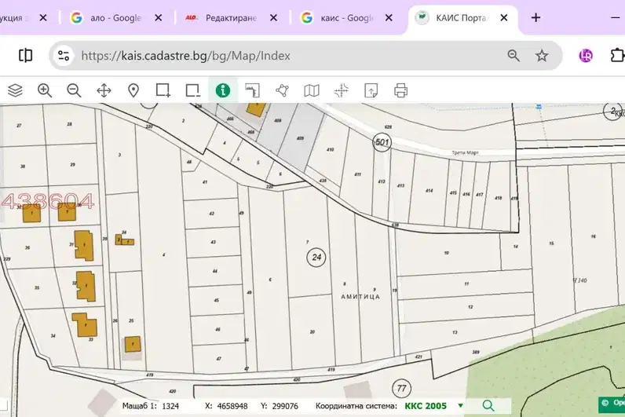Click the scale value 1324
Image resolution: width=625 pixels, height=417 pixels.
(x=170, y=406)
